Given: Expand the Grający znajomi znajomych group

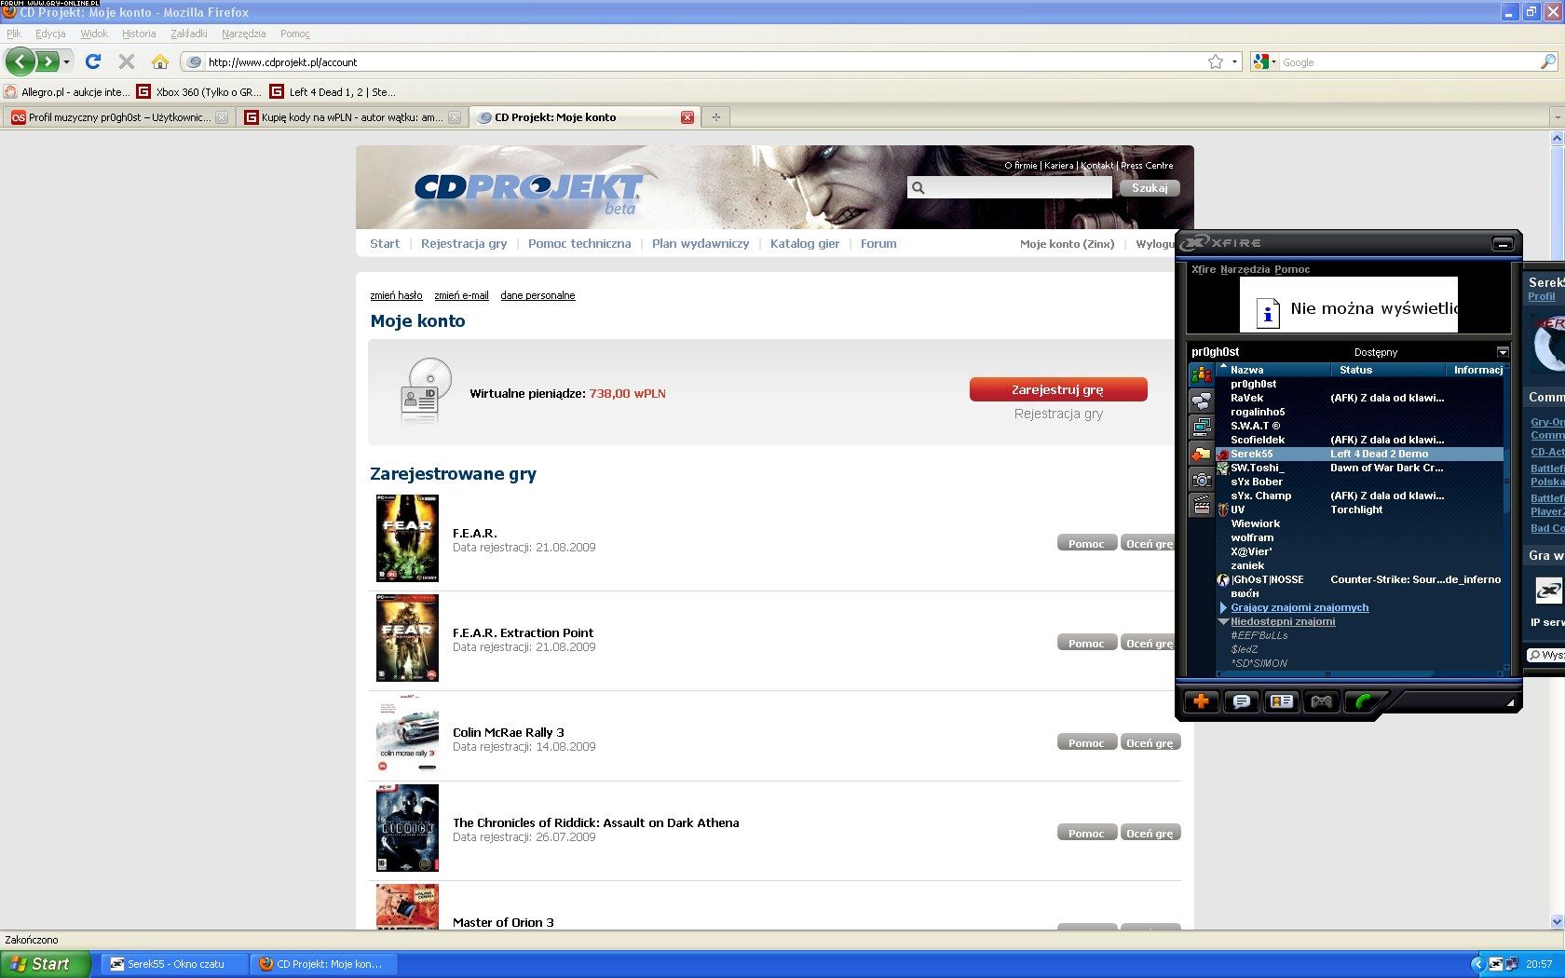Looking at the screenshot, I should pyautogui.click(x=1224, y=607).
